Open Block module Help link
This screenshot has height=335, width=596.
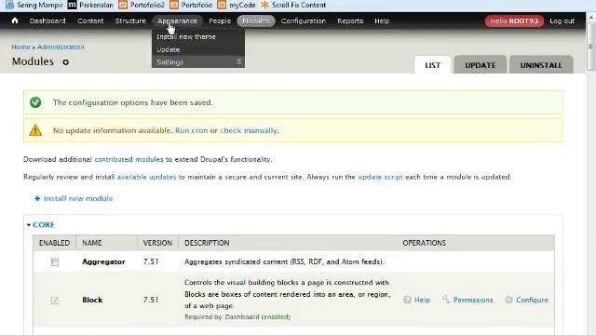pyautogui.click(x=422, y=300)
